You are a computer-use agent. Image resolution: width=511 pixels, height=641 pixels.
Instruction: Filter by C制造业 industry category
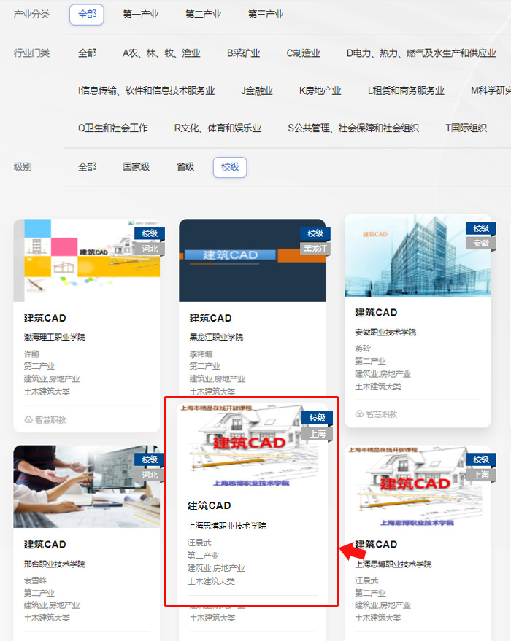pos(303,53)
